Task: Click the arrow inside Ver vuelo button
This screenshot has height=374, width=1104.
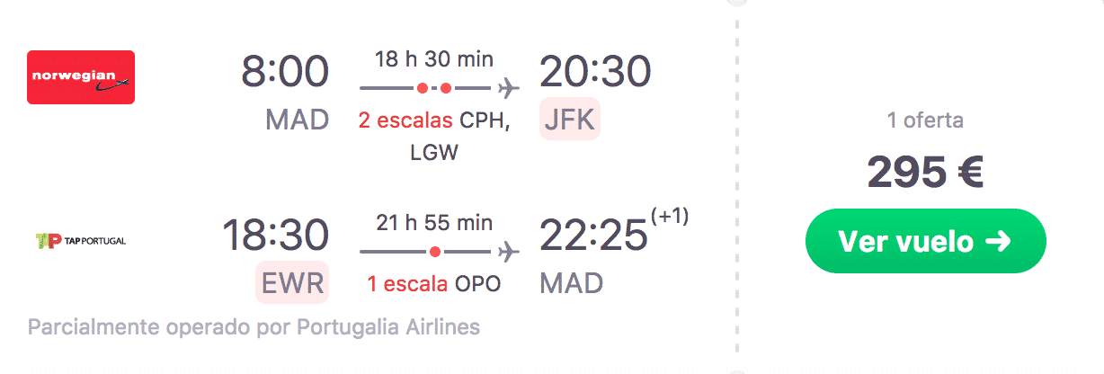Action: point(999,241)
